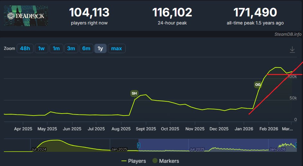Set chart zoom to 3m
Screen dimensions: 303x166
(x=71, y=49)
